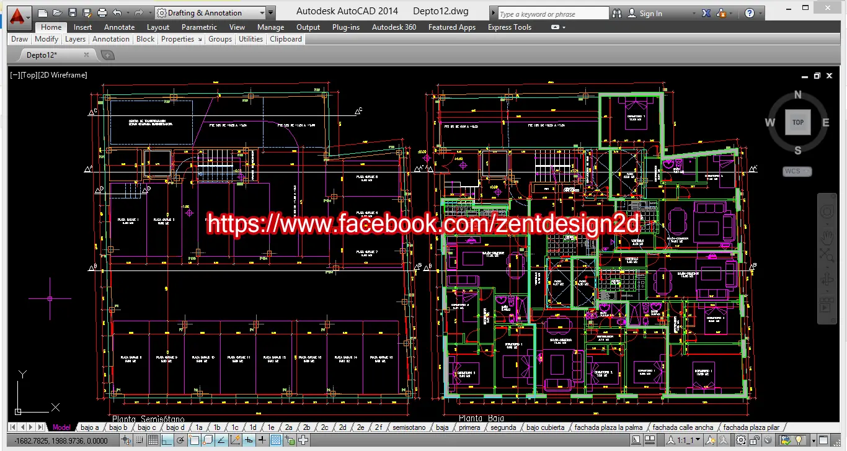Viewport: 847px width, 451px height.
Task: Expand the Properties ribbon panel
Action: pyautogui.click(x=181, y=39)
